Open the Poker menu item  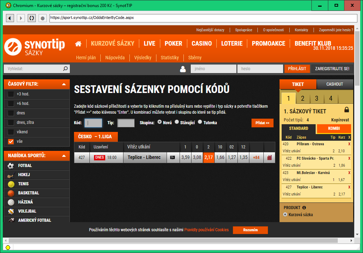point(173,44)
